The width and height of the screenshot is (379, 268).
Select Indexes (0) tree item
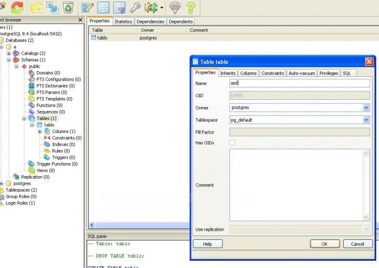pyautogui.click(x=63, y=144)
